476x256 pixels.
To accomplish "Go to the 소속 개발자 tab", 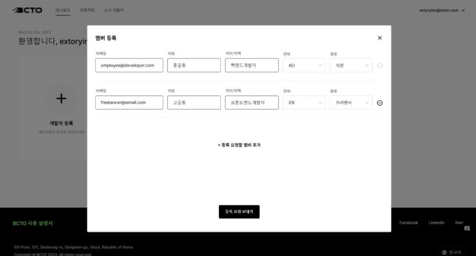I will tap(114, 10).
